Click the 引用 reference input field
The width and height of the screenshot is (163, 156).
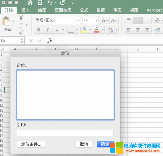tap(65, 133)
